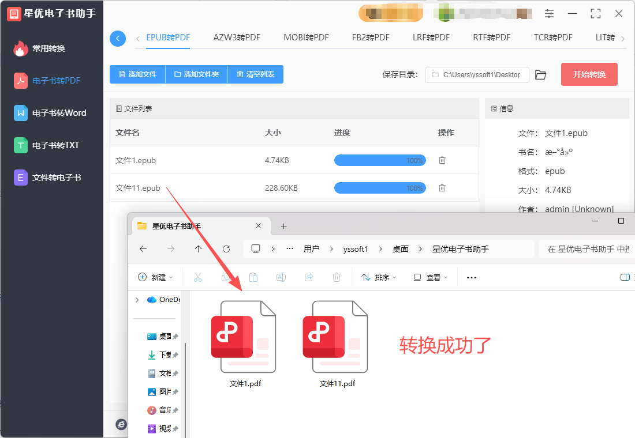Viewport: 635px width, 438px height.
Task: Click the Share icon in Explorer toolbar
Action: click(309, 277)
